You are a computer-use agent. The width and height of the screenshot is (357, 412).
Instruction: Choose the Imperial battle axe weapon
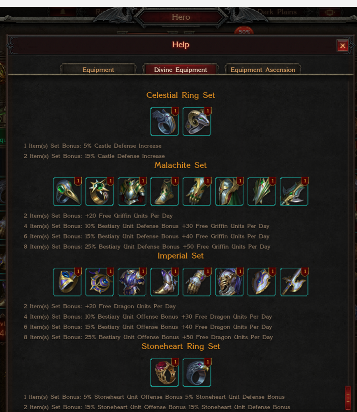point(294,282)
